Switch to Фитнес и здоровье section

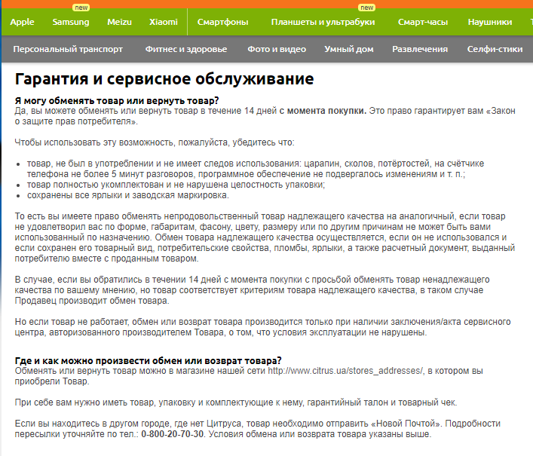click(185, 49)
